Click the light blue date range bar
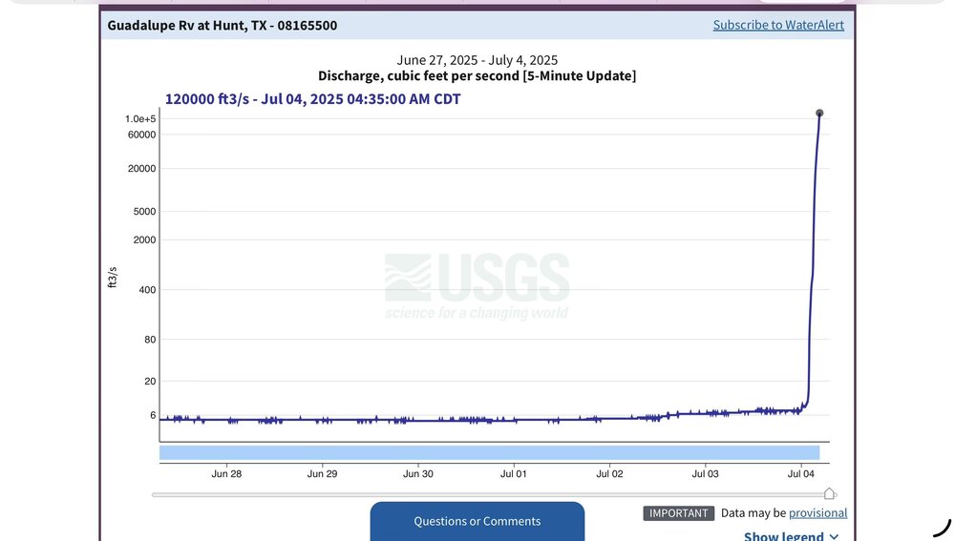The height and width of the screenshot is (541, 955). pyautogui.click(x=489, y=452)
